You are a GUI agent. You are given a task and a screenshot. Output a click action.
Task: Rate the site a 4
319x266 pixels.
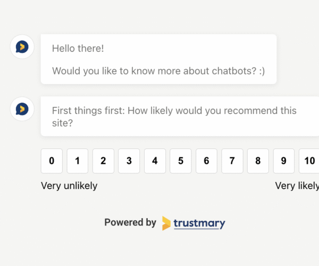[155, 161]
